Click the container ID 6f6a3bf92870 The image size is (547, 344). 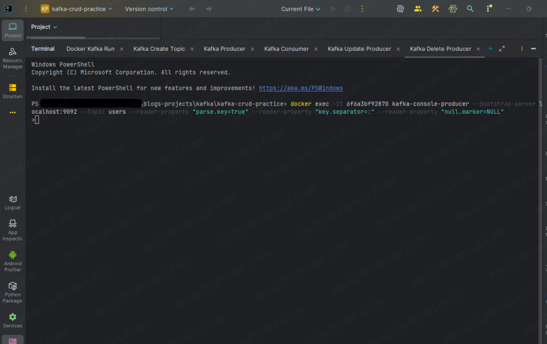click(x=368, y=104)
